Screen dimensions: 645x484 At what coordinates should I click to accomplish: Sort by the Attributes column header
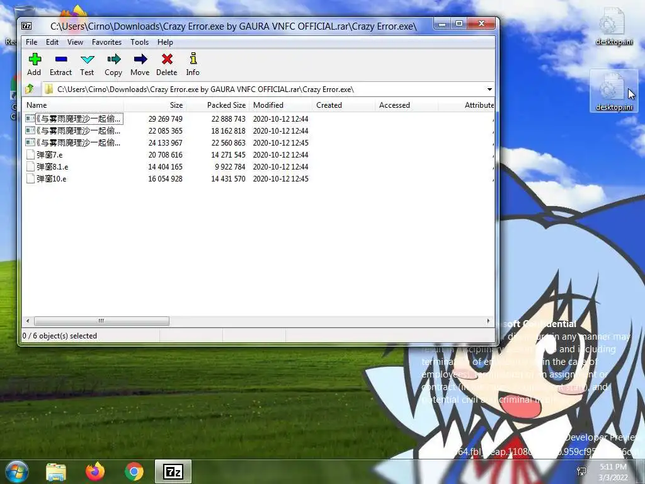(x=467, y=105)
